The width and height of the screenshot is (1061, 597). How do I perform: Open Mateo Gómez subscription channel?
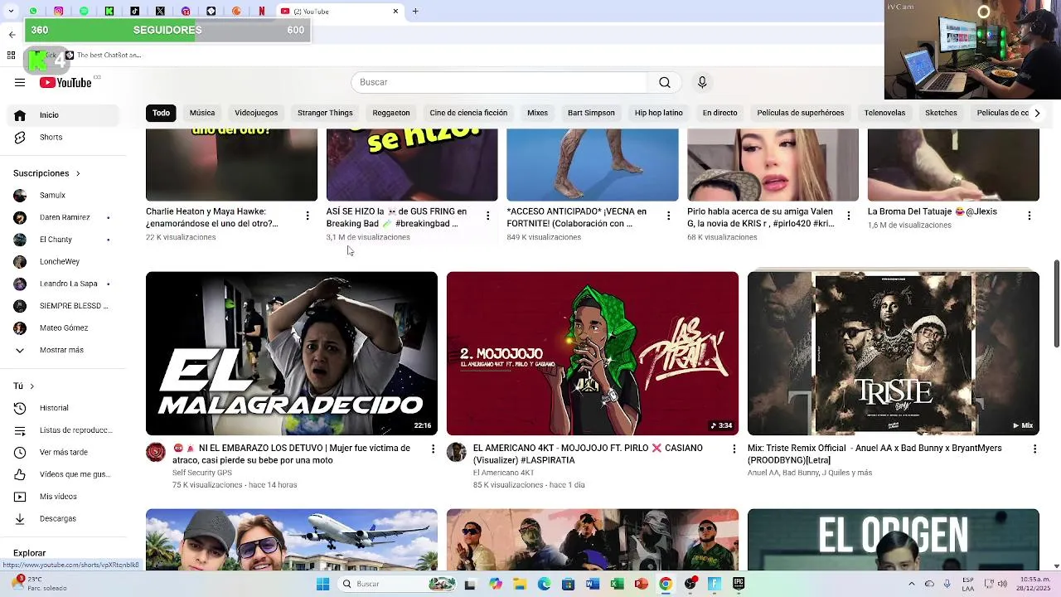click(61, 328)
